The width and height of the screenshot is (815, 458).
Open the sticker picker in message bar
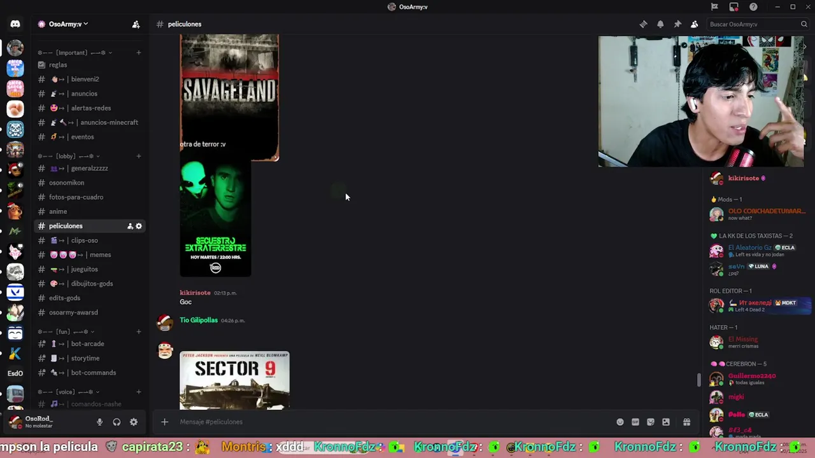tap(651, 422)
